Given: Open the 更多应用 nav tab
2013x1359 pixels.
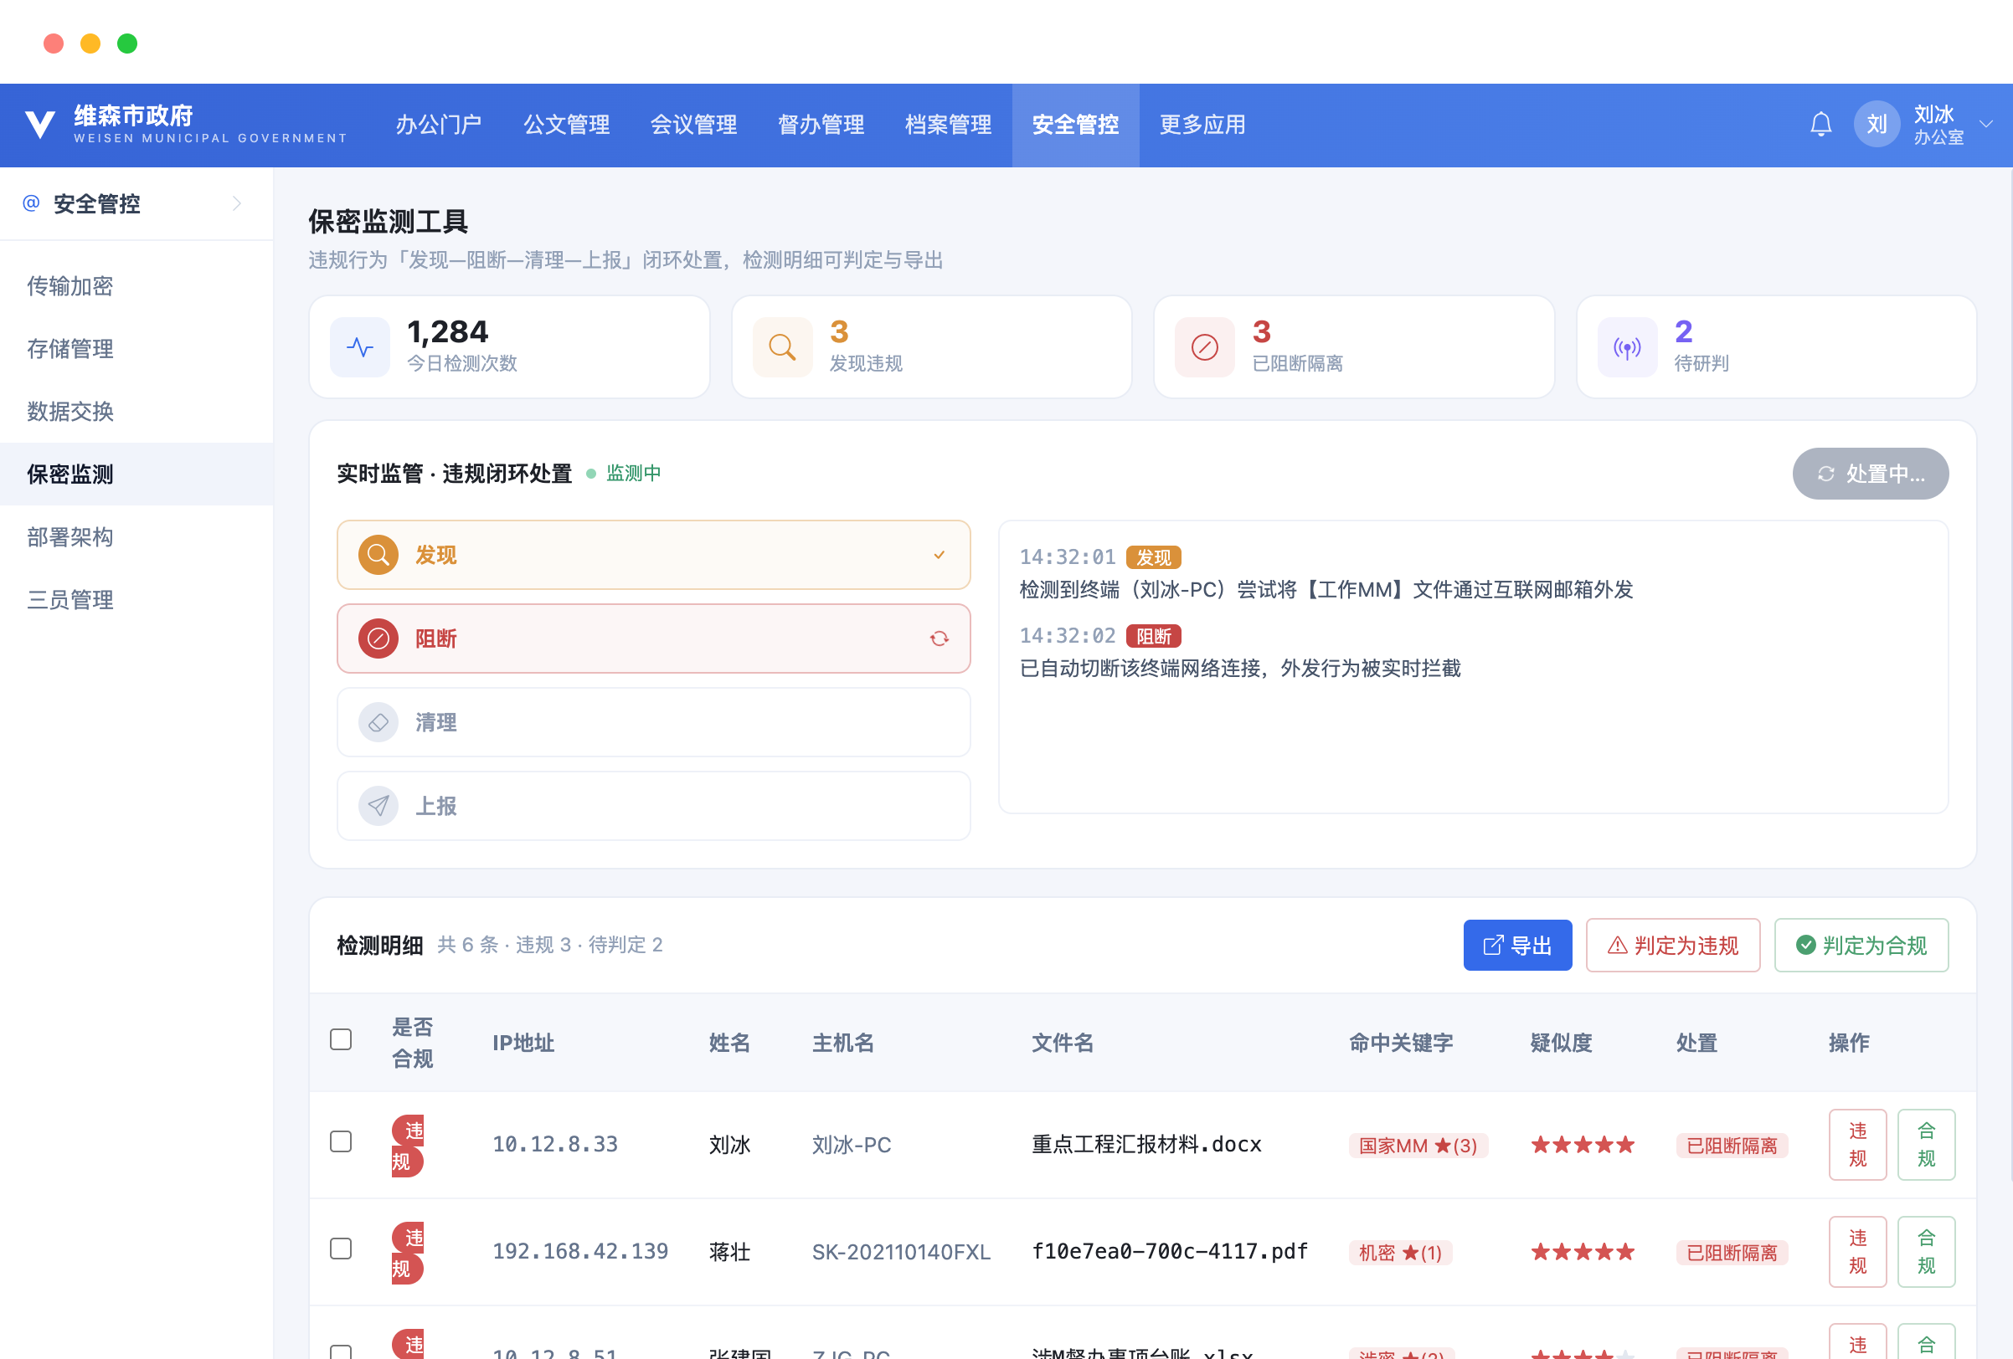Looking at the screenshot, I should (x=1202, y=125).
